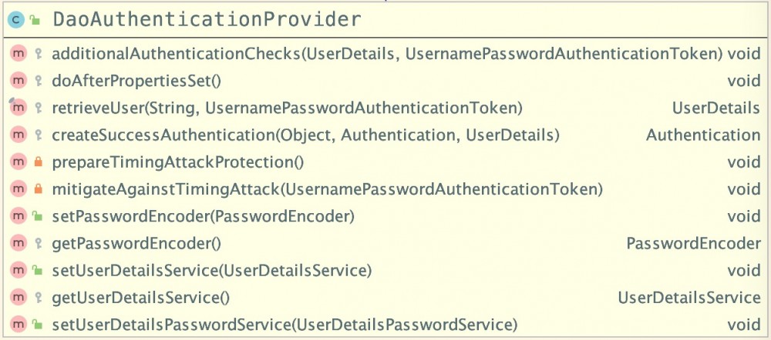This screenshot has width=771, height=340.
Task: Click the PasswordEncoder return type label
Action: pyautogui.click(x=693, y=243)
